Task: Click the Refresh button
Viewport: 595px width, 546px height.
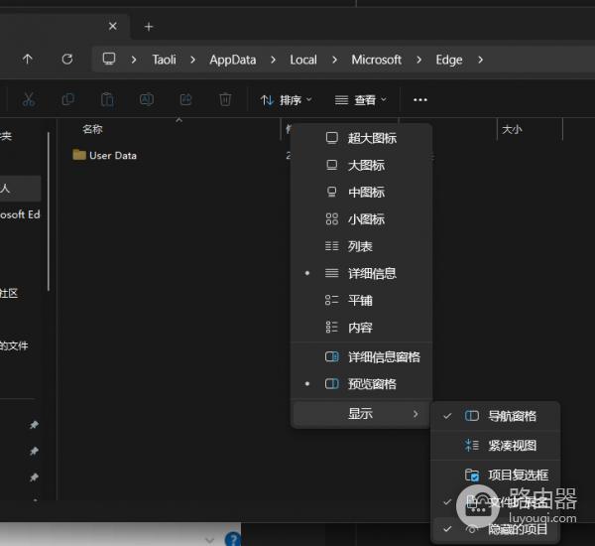Action: (67, 60)
